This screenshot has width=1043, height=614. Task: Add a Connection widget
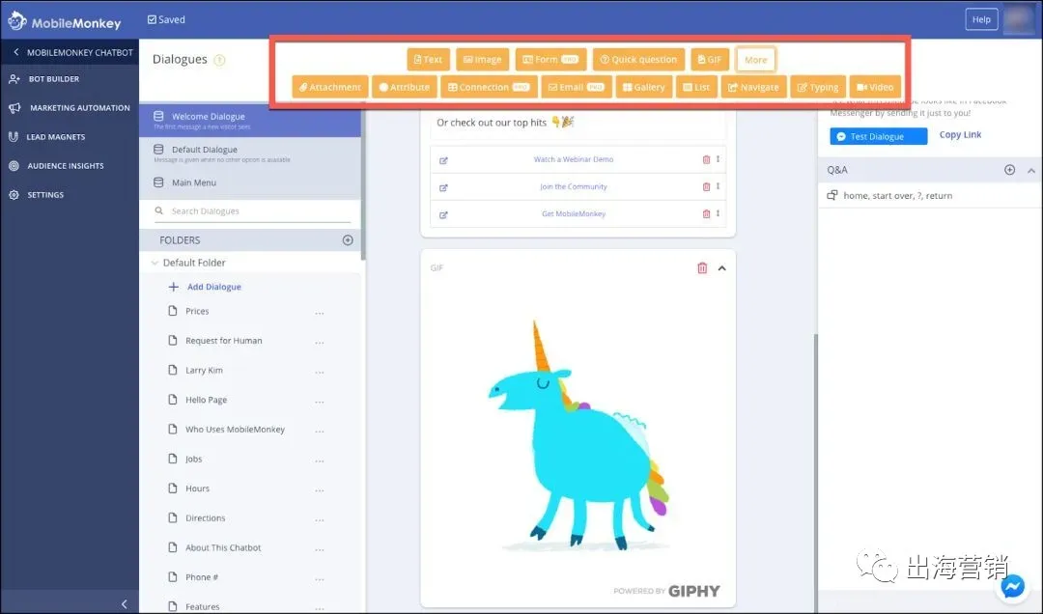point(489,87)
